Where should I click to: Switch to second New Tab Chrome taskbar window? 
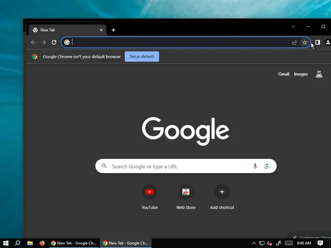click(126, 243)
